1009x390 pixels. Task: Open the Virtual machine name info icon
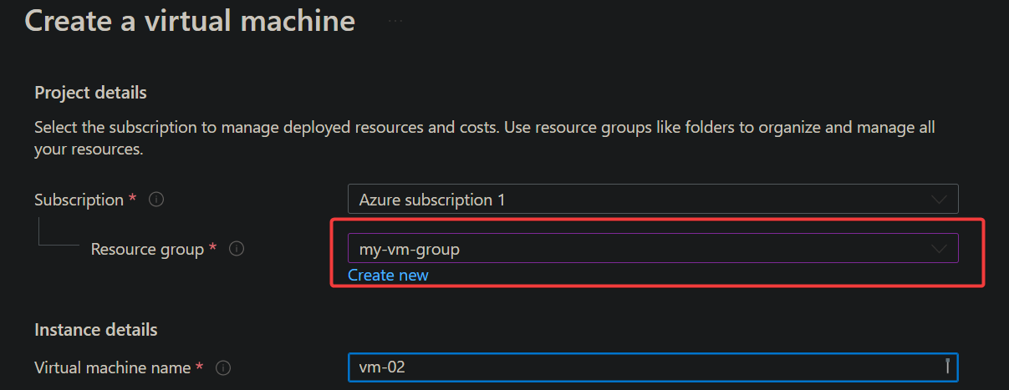[223, 367]
